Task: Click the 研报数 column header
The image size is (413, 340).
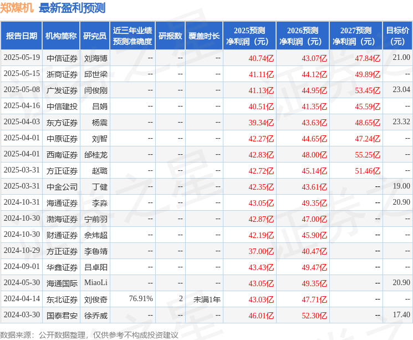Action: (170, 36)
